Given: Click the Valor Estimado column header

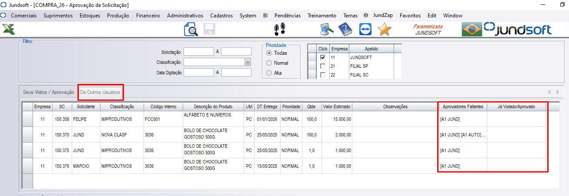Looking at the screenshot, I should click(337, 106).
